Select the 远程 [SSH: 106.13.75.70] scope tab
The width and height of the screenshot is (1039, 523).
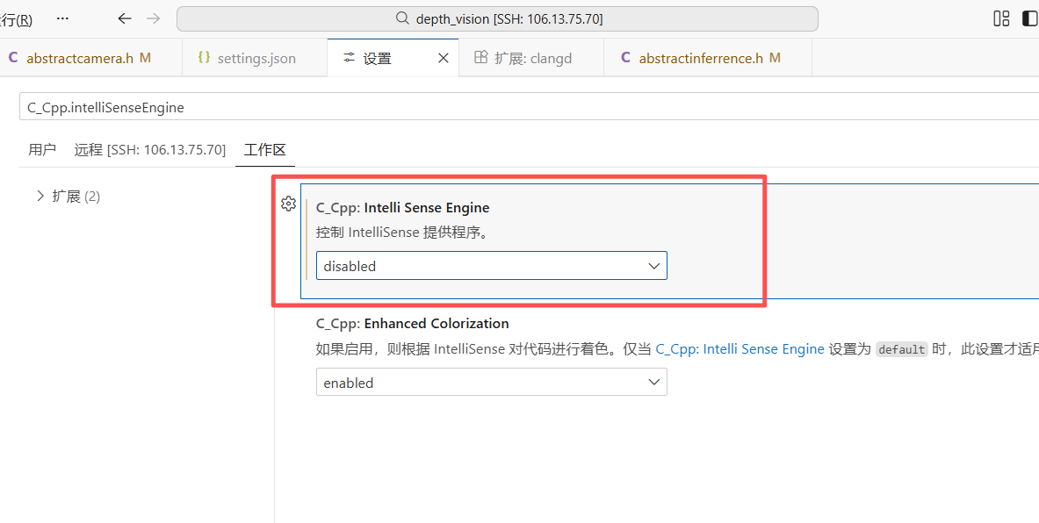pyautogui.click(x=150, y=150)
